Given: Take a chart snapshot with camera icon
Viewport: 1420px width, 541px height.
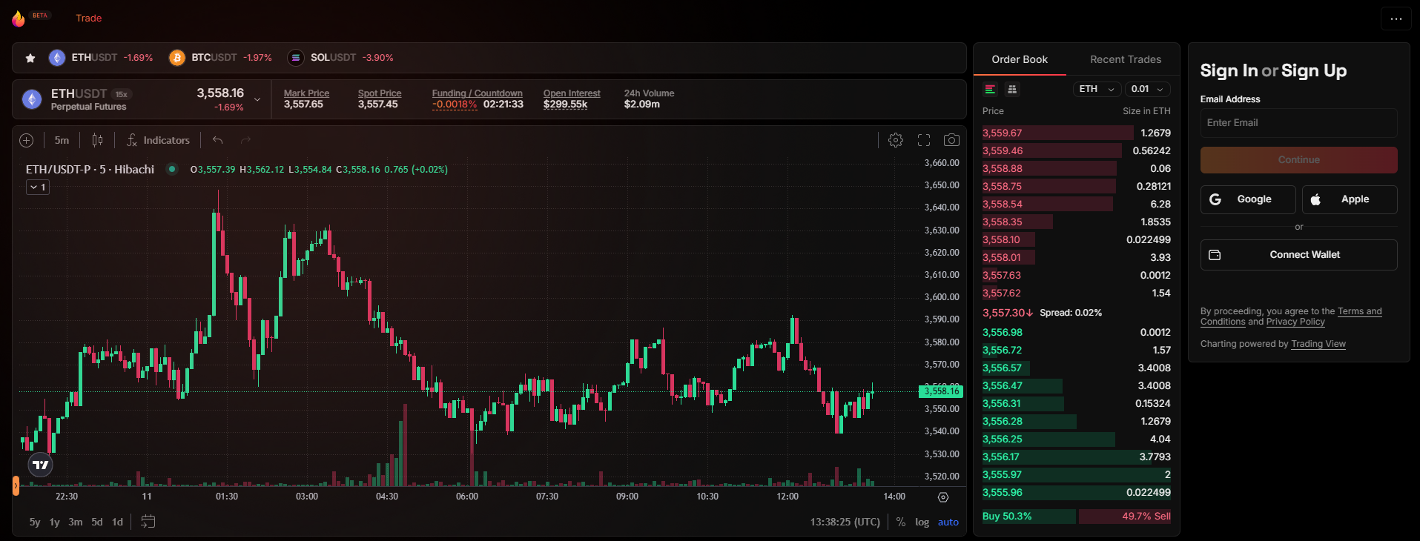Looking at the screenshot, I should coord(951,140).
